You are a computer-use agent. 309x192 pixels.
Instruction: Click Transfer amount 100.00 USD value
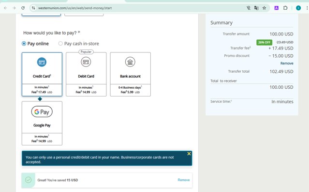pyautogui.click(x=281, y=34)
